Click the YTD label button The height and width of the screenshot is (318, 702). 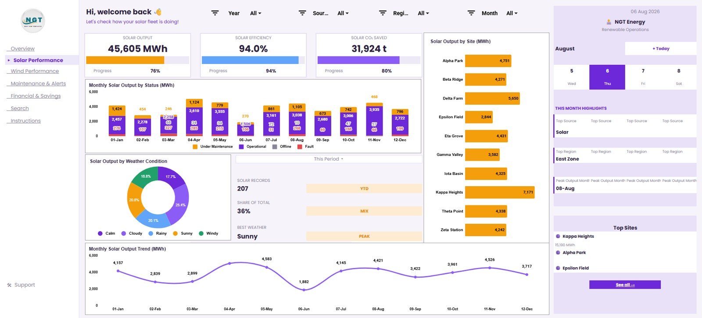[364, 189]
